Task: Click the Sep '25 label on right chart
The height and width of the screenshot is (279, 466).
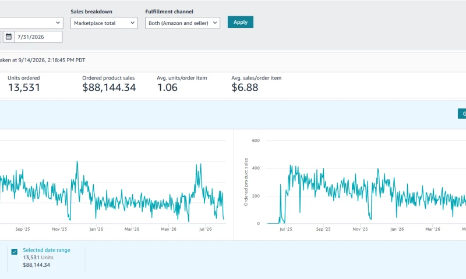Action: click(323, 229)
